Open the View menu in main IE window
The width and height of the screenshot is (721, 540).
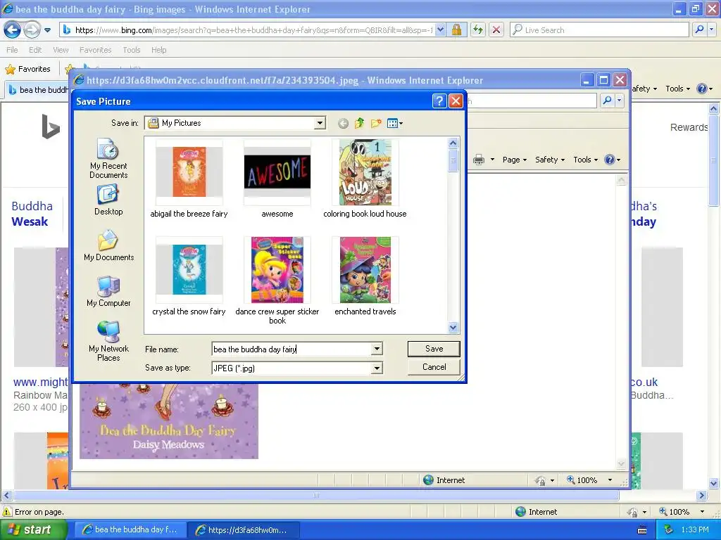61,50
